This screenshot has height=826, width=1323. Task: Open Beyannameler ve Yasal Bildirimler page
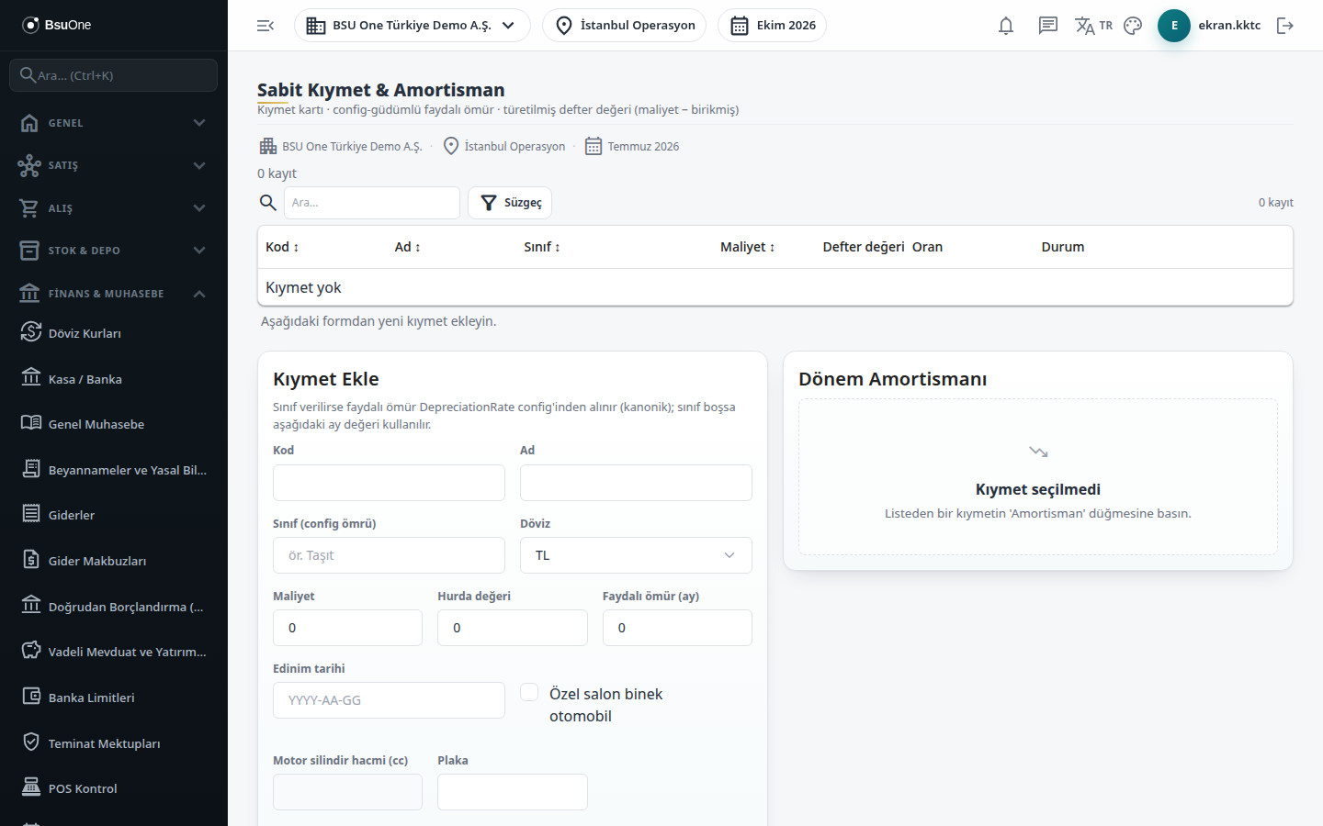(x=114, y=470)
